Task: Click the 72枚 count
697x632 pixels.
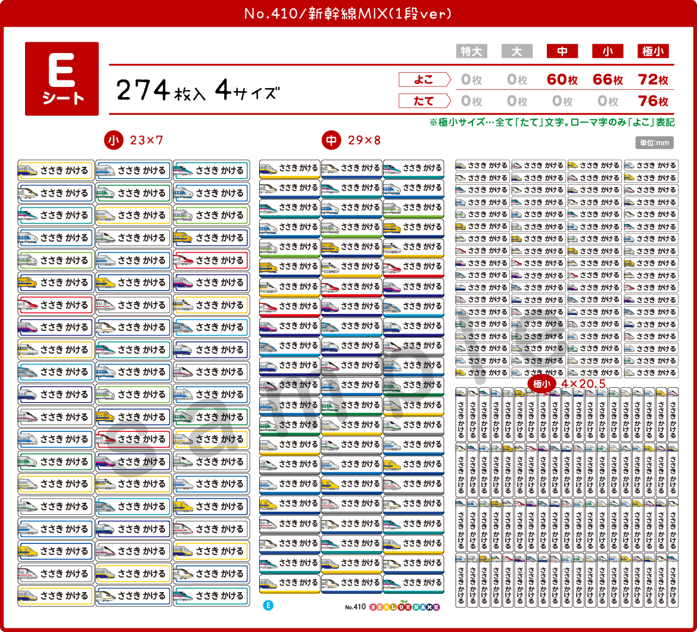Action: 654,80
